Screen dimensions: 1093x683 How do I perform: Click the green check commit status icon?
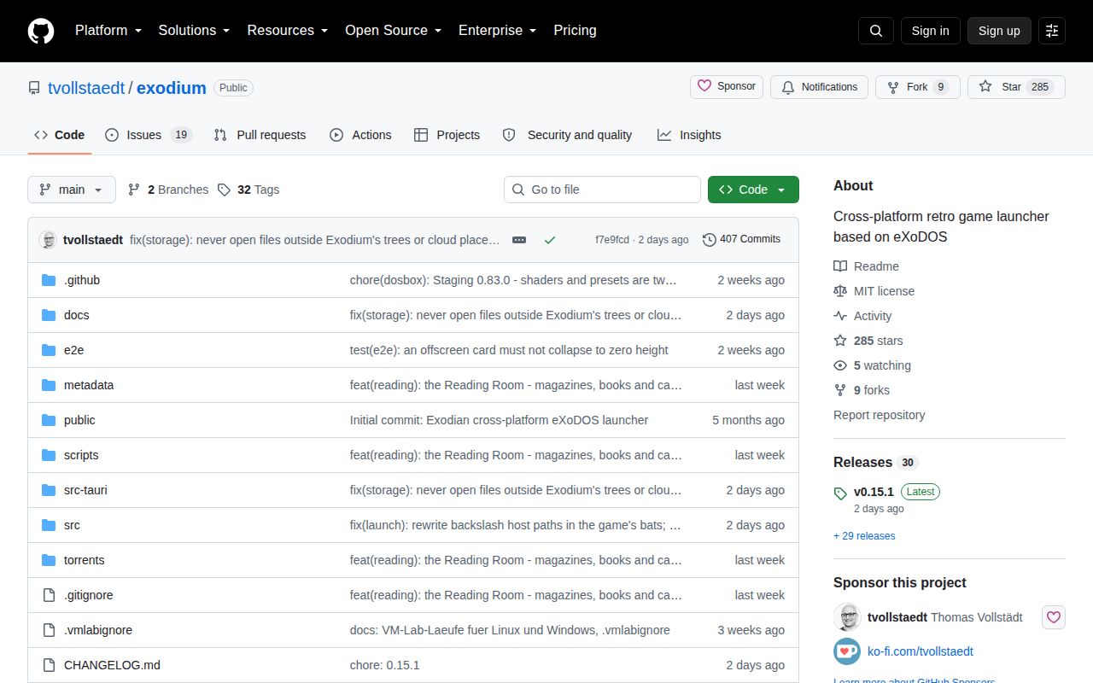click(550, 240)
